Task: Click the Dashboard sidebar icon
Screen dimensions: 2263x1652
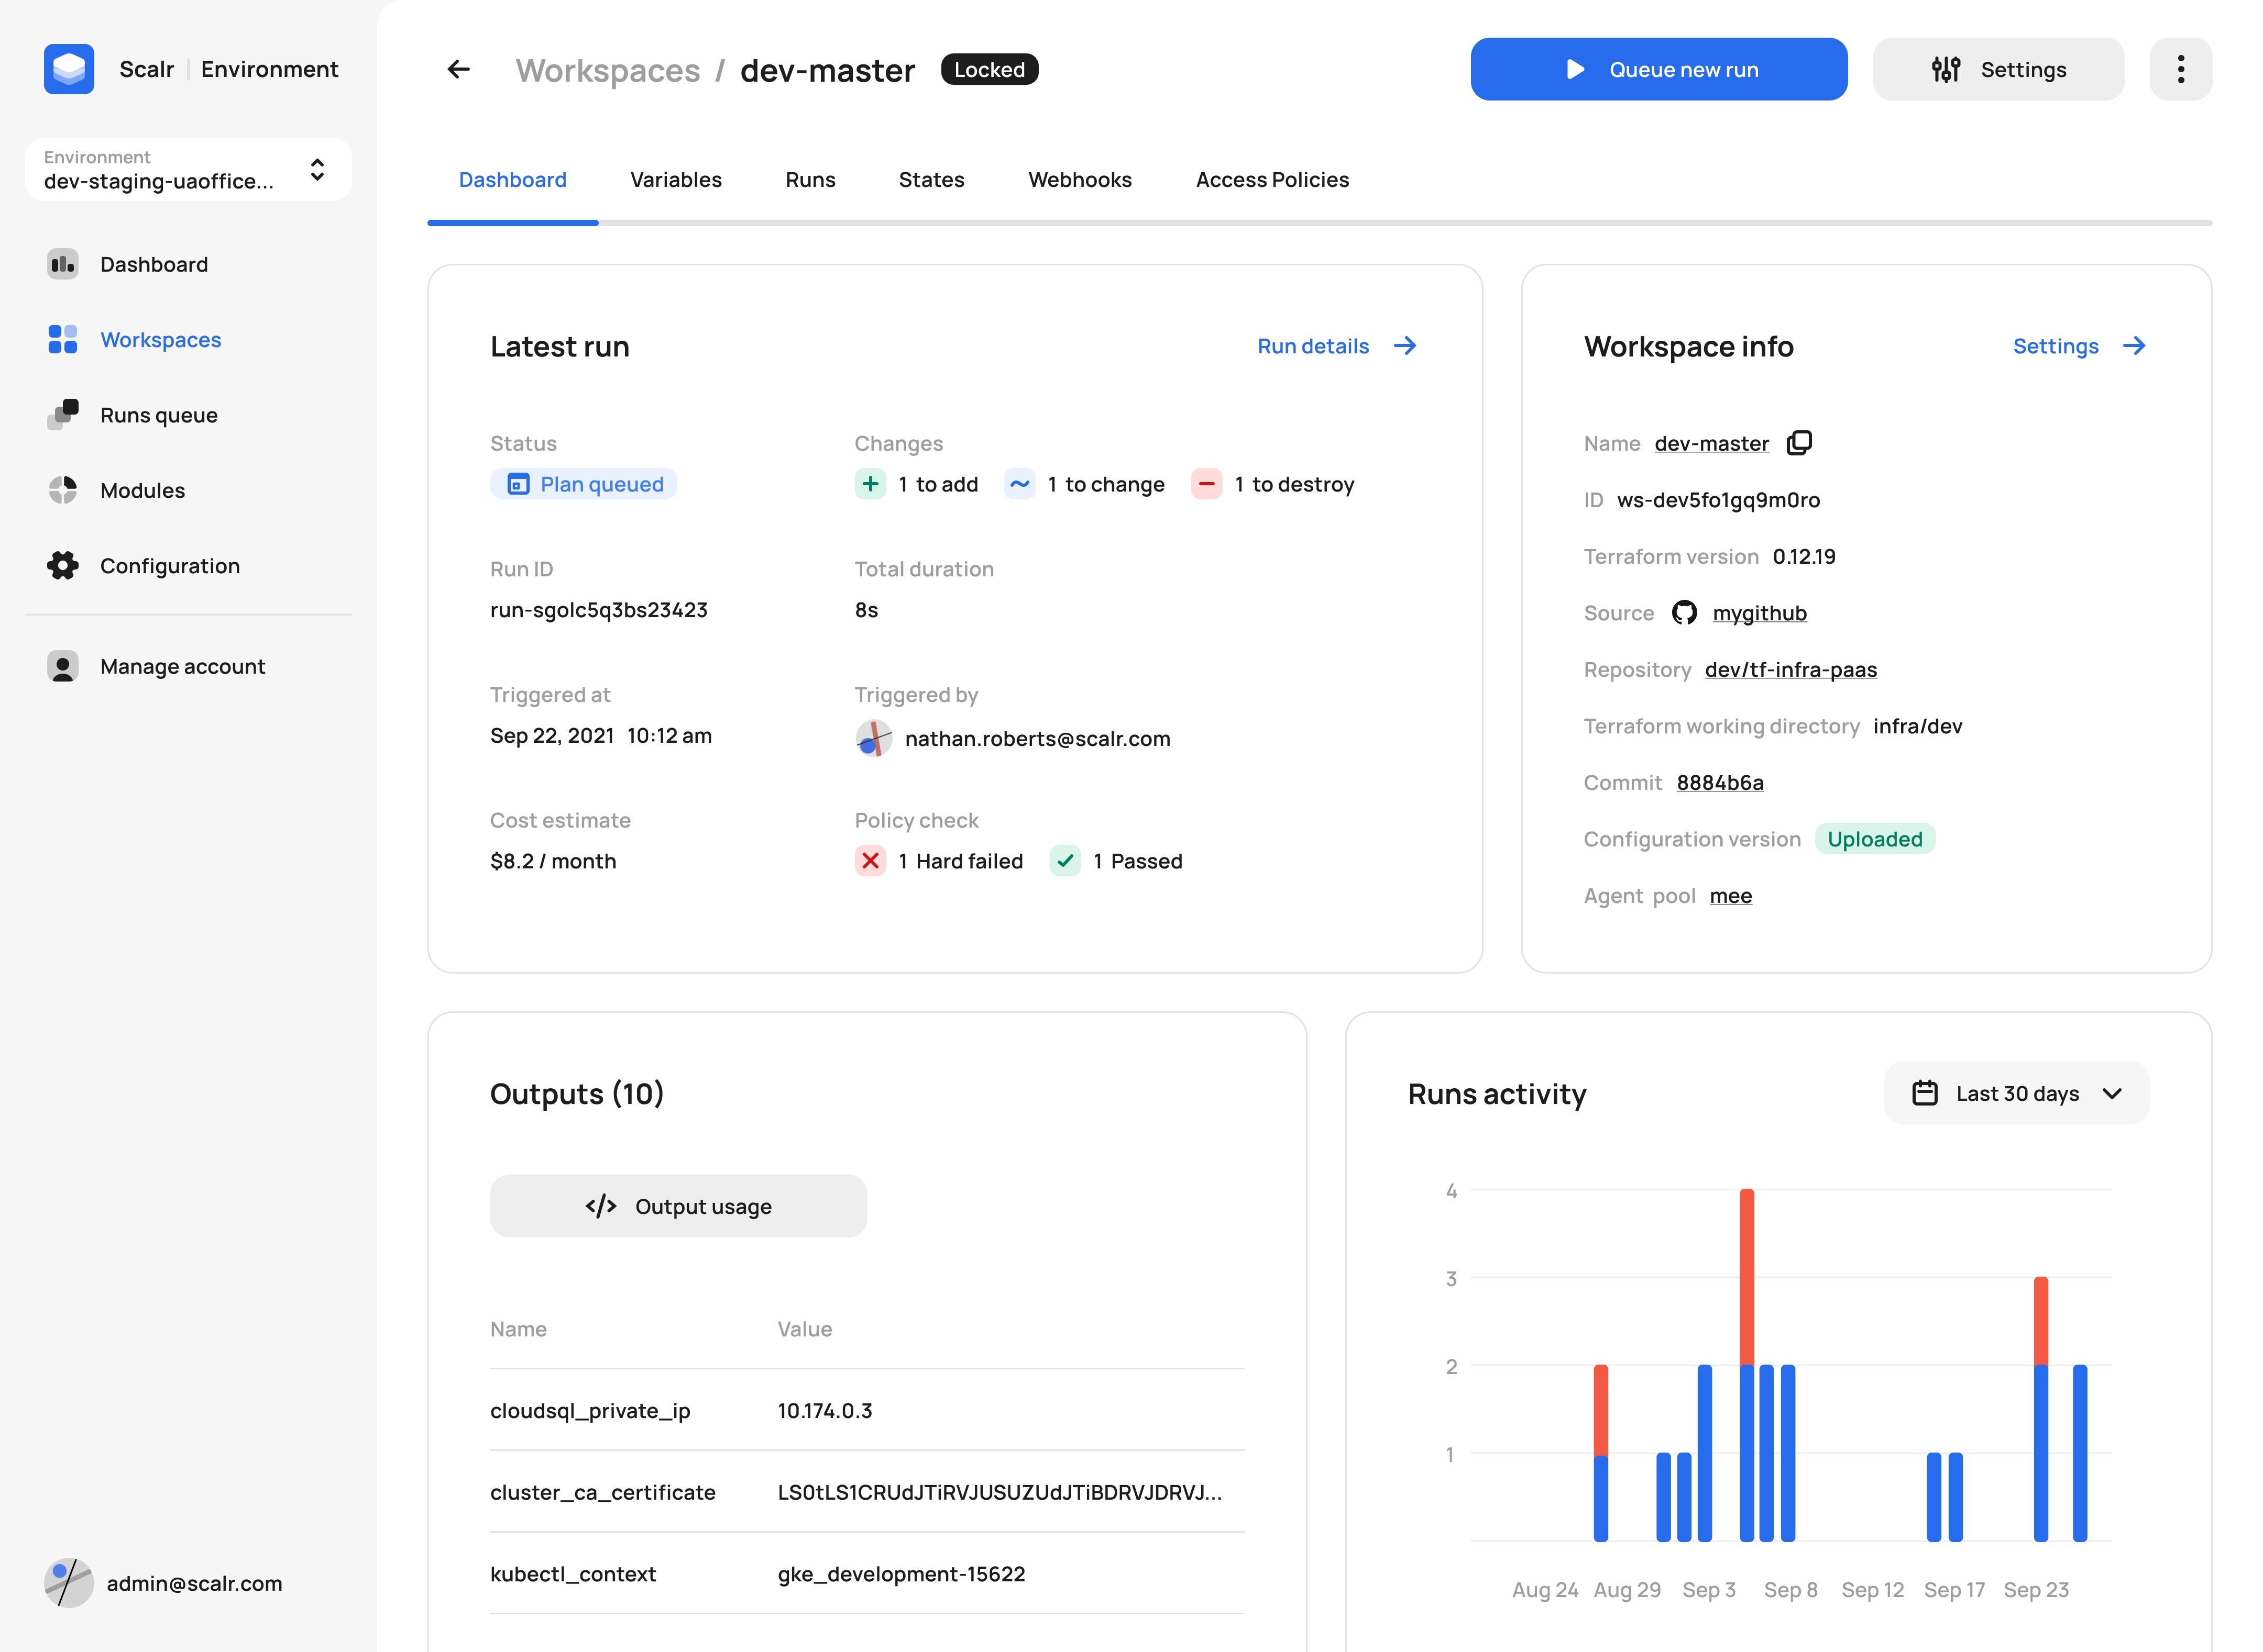Action: pyautogui.click(x=63, y=264)
